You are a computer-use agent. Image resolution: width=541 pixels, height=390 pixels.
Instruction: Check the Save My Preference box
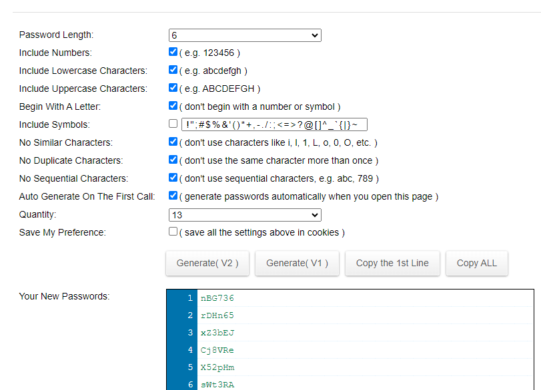pyautogui.click(x=173, y=232)
